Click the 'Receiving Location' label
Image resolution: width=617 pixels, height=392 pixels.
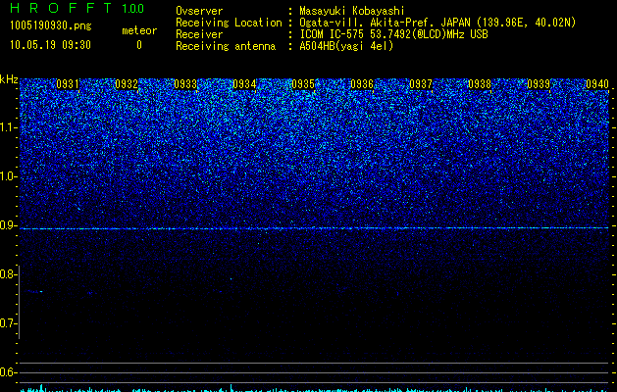tap(229, 23)
